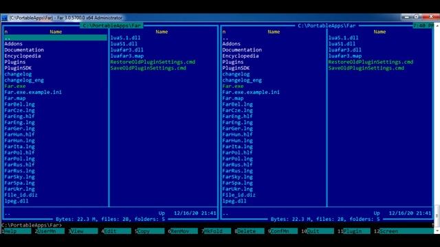Select File_id.diz in the left panel

[x=21, y=195]
